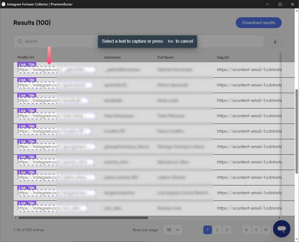Image resolution: width=299 pixels, height=242 pixels.
Task: Go to results page 1
Action: click(x=207, y=230)
